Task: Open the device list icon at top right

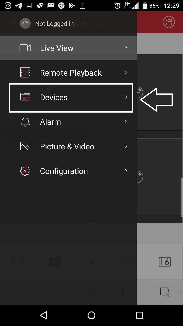Action: (x=169, y=22)
